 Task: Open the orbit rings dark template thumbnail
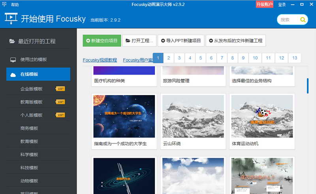tap(124, 176)
